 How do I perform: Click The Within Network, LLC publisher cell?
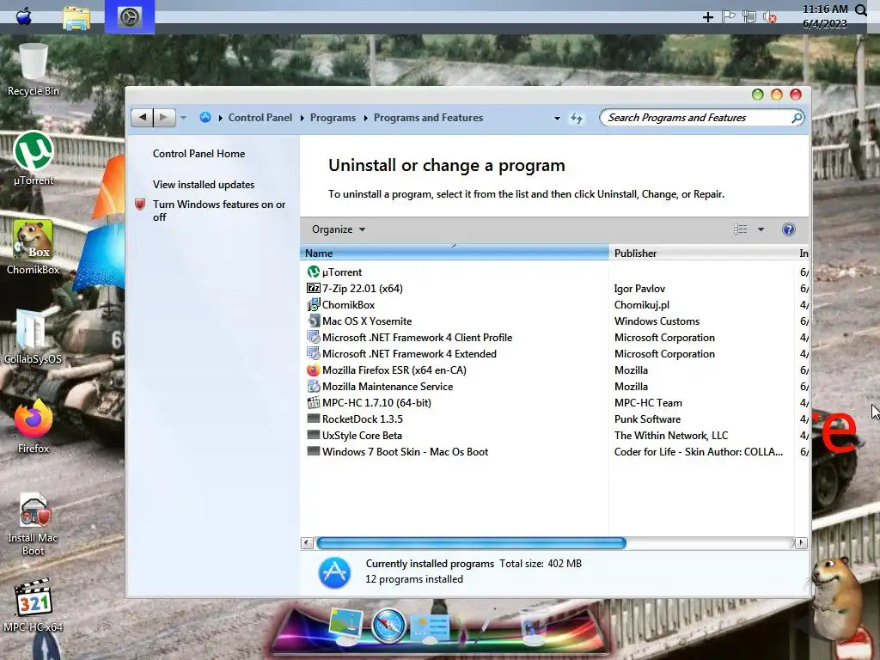pyautogui.click(x=670, y=435)
